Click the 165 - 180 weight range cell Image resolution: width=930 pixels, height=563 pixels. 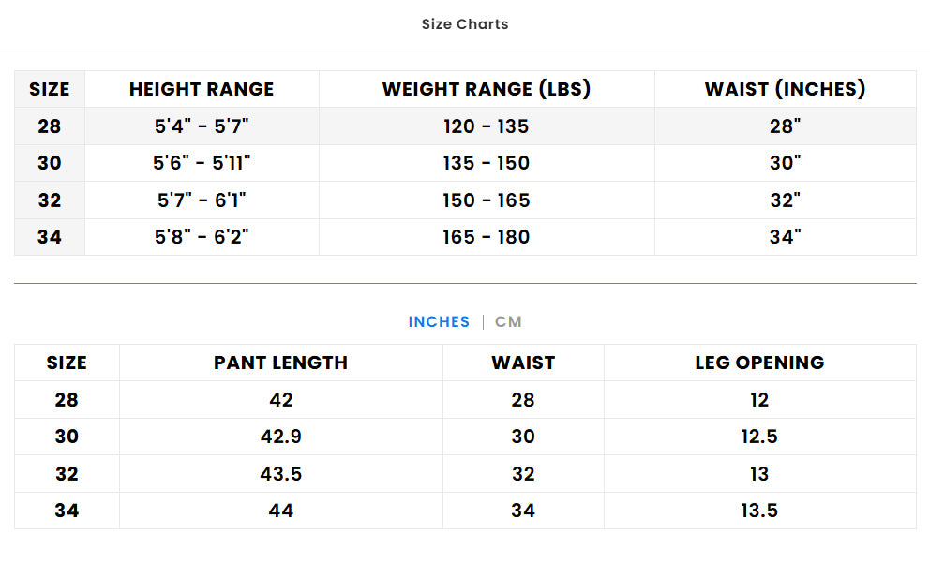[x=487, y=237]
